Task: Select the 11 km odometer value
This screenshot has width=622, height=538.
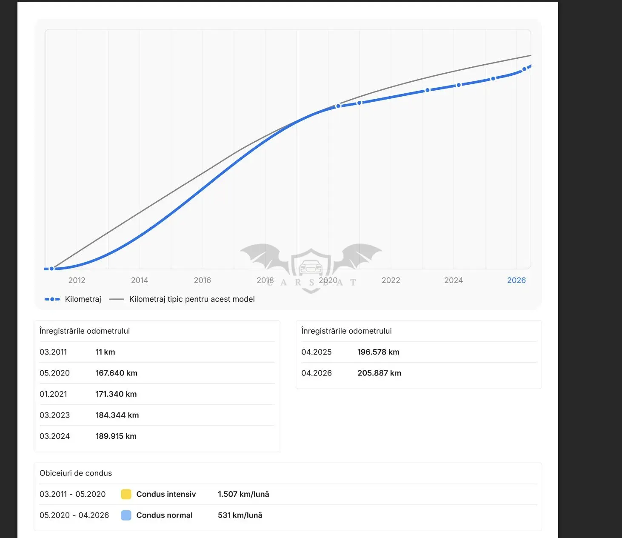Action: 105,352
